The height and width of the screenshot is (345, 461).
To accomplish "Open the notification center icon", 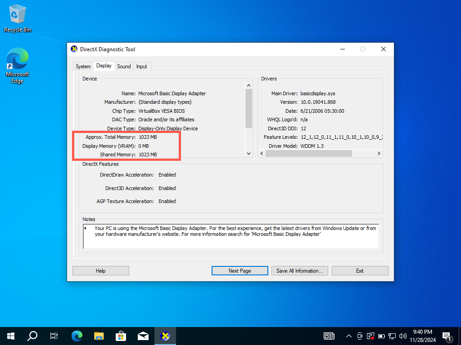I will click(x=447, y=336).
